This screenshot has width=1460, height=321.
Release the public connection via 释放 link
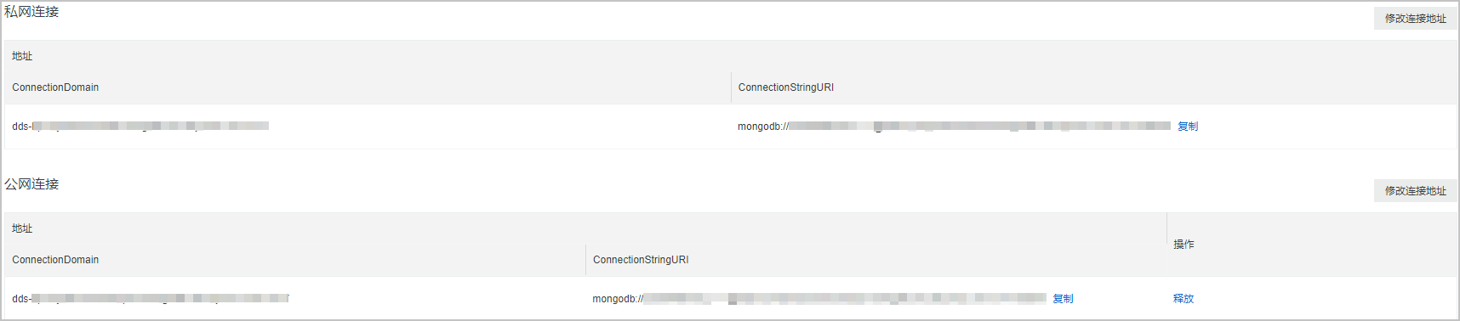pos(1183,299)
